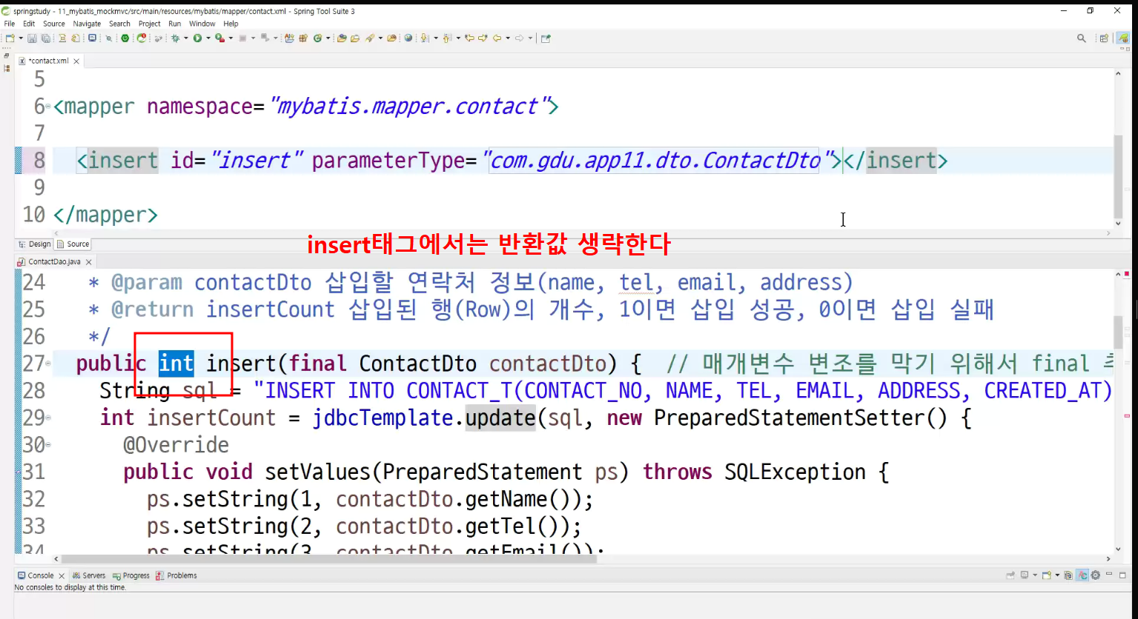This screenshot has width=1138, height=619.
Task: Open the Debug configurations dropdown arrow
Action: [185, 39]
